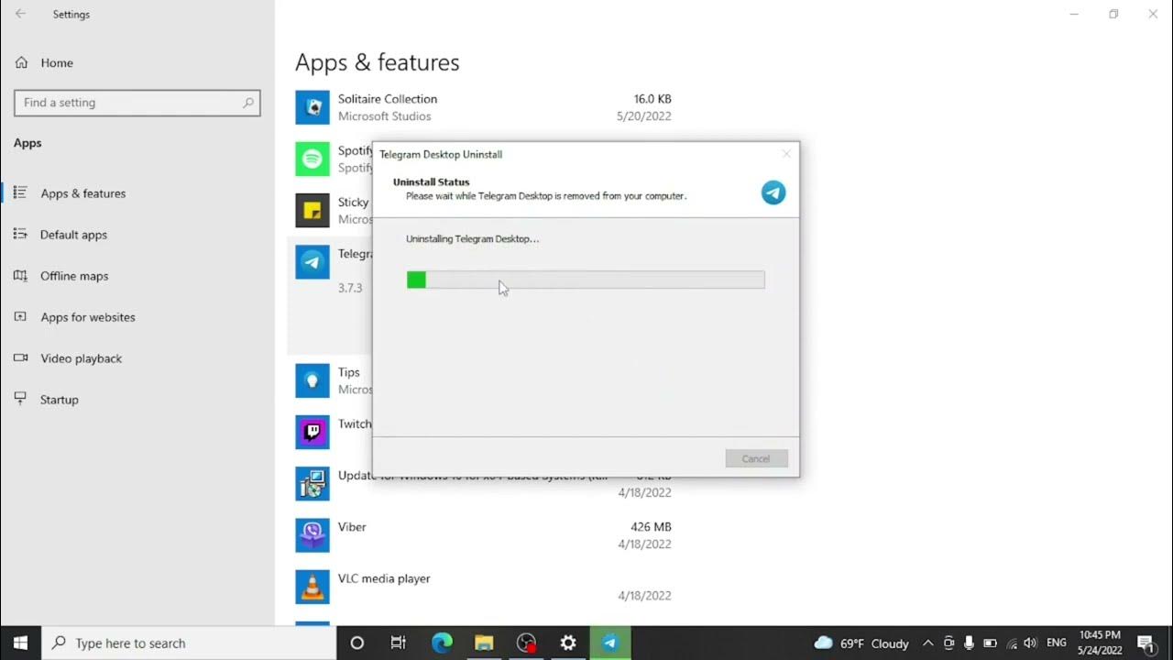Maximize or restore the Settings window

[1113, 14]
